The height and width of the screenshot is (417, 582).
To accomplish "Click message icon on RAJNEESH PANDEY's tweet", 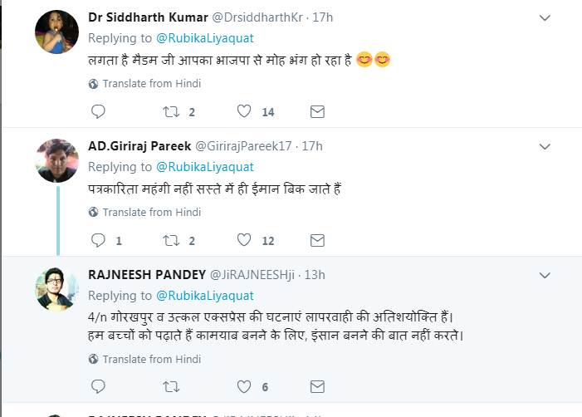I will (x=316, y=386).
